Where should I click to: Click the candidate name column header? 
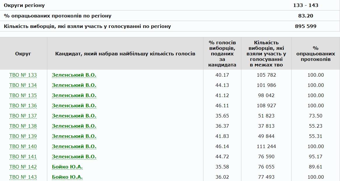tap(125, 54)
